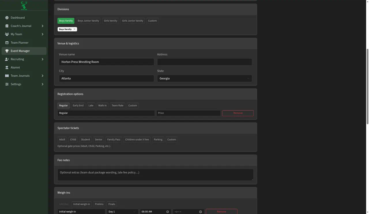
Task: Click the Event Manager trophy icon
Action: [7, 51]
